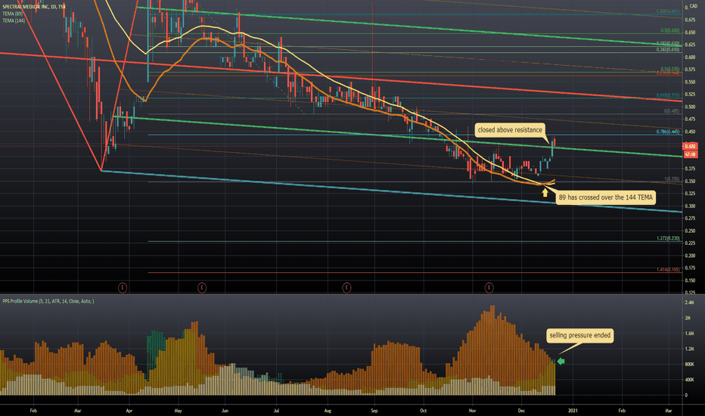Click the 400K volume axis label
This screenshot has width=705, height=416.
click(x=689, y=380)
